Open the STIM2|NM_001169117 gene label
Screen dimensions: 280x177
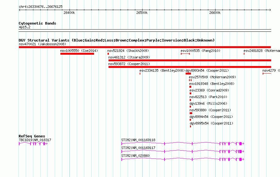(x=138, y=148)
